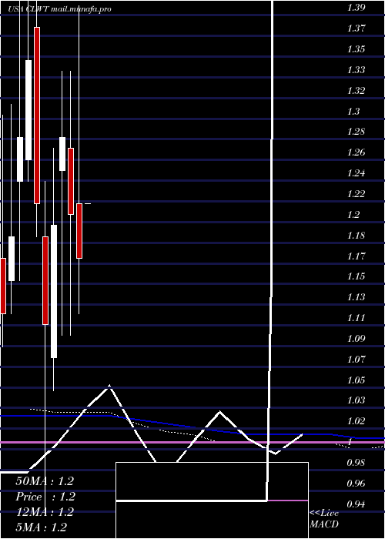
Task: Click the 1.26 price axis label
Action: [356, 152]
